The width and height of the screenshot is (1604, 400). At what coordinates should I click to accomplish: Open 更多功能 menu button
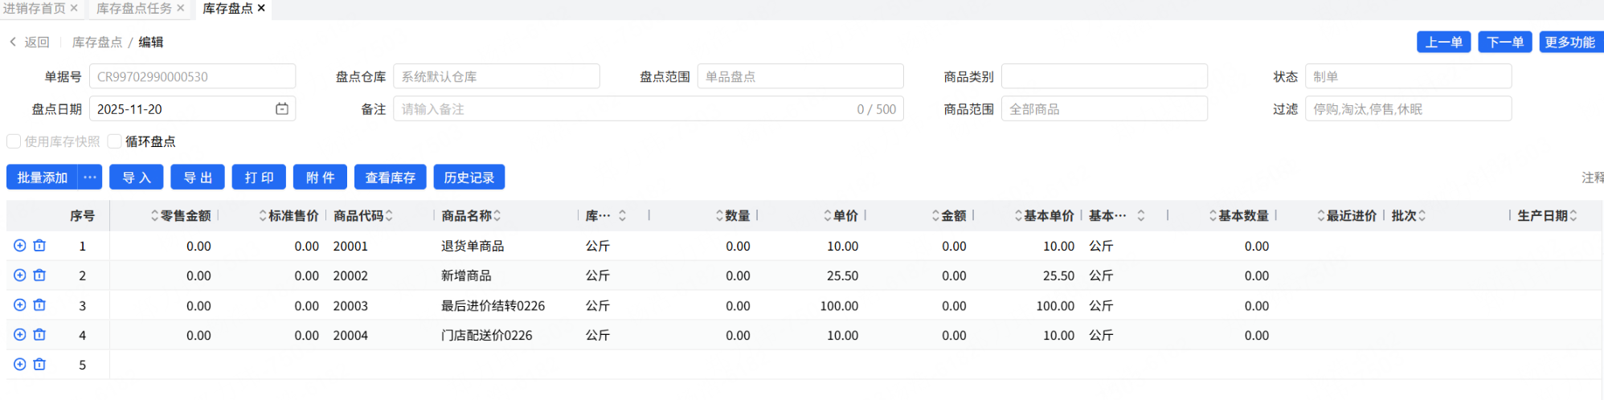[x=1569, y=43]
